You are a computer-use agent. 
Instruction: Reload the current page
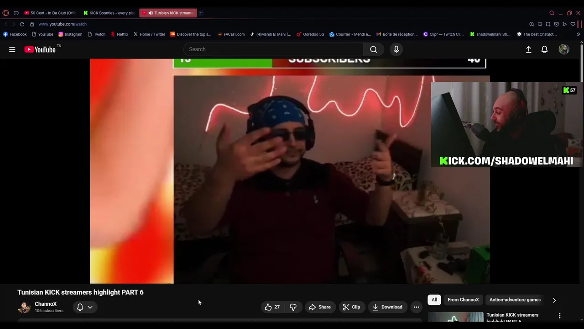(22, 24)
